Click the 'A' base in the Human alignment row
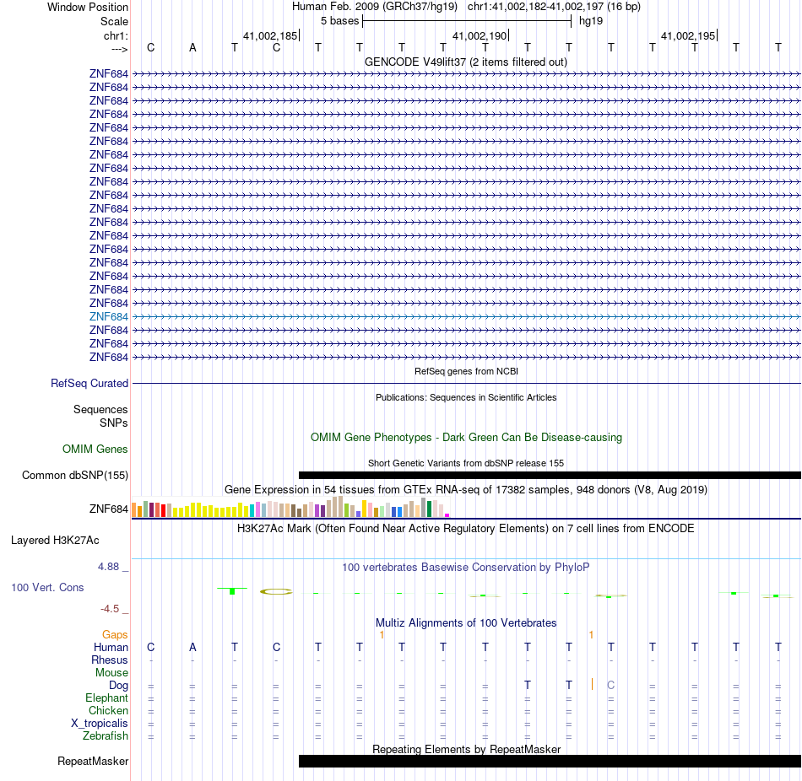The height and width of the screenshot is (781, 802). click(x=192, y=648)
